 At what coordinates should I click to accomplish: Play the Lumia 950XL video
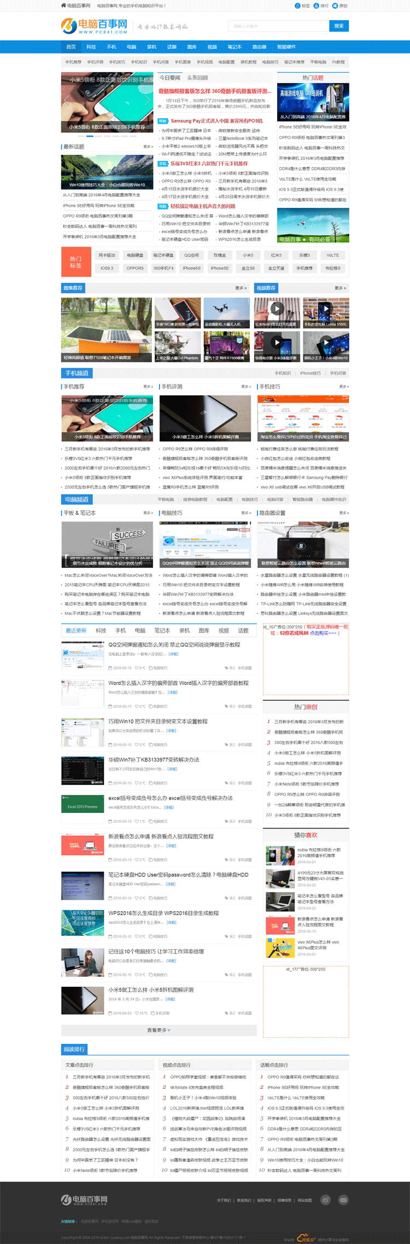[326, 309]
